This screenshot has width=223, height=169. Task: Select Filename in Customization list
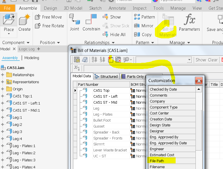click(172, 167)
